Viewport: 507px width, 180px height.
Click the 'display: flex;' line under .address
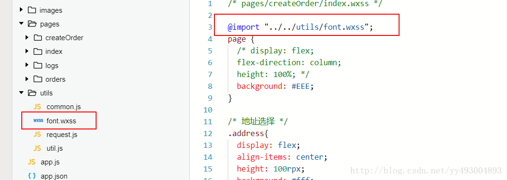[269, 145]
